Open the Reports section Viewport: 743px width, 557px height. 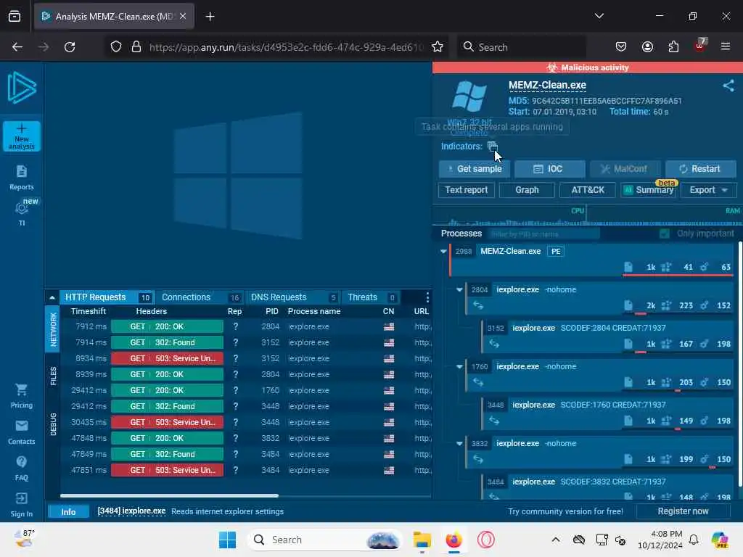pyautogui.click(x=21, y=178)
